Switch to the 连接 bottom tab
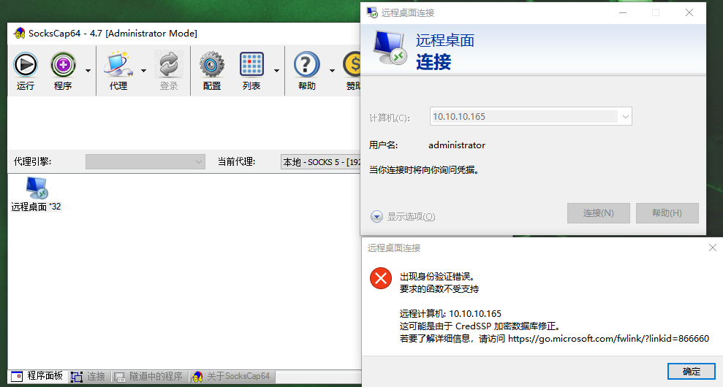 tap(88, 377)
